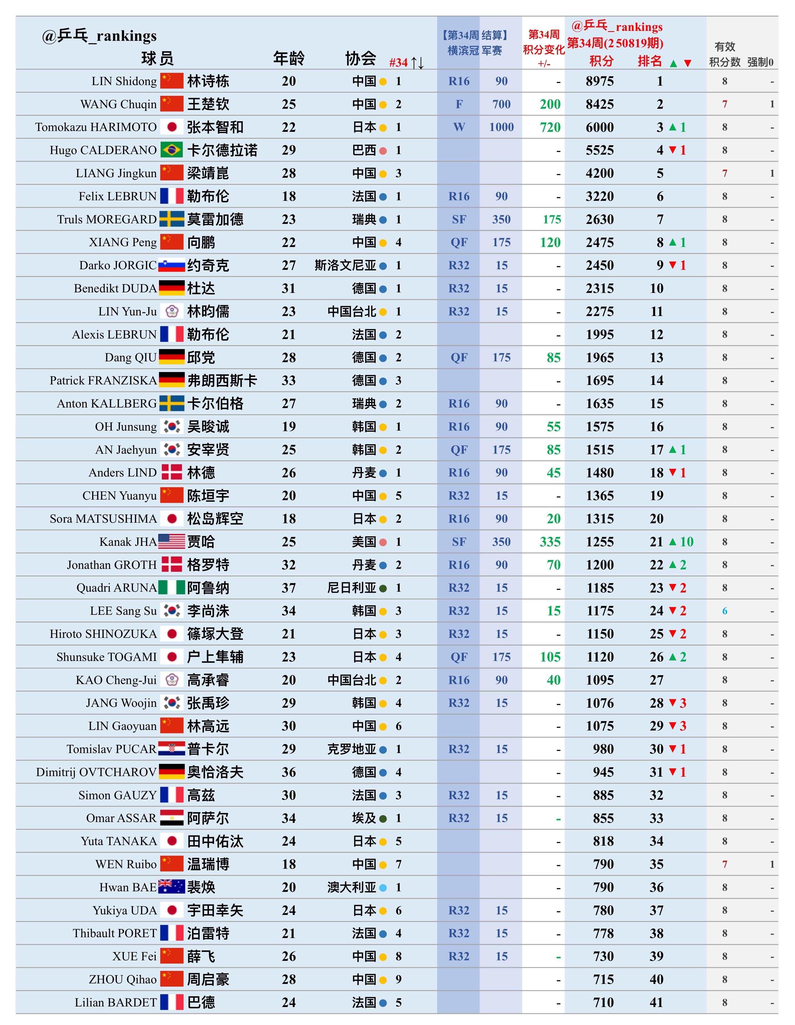Click the blue 6 in LEE Sang Su's row

click(x=725, y=611)
